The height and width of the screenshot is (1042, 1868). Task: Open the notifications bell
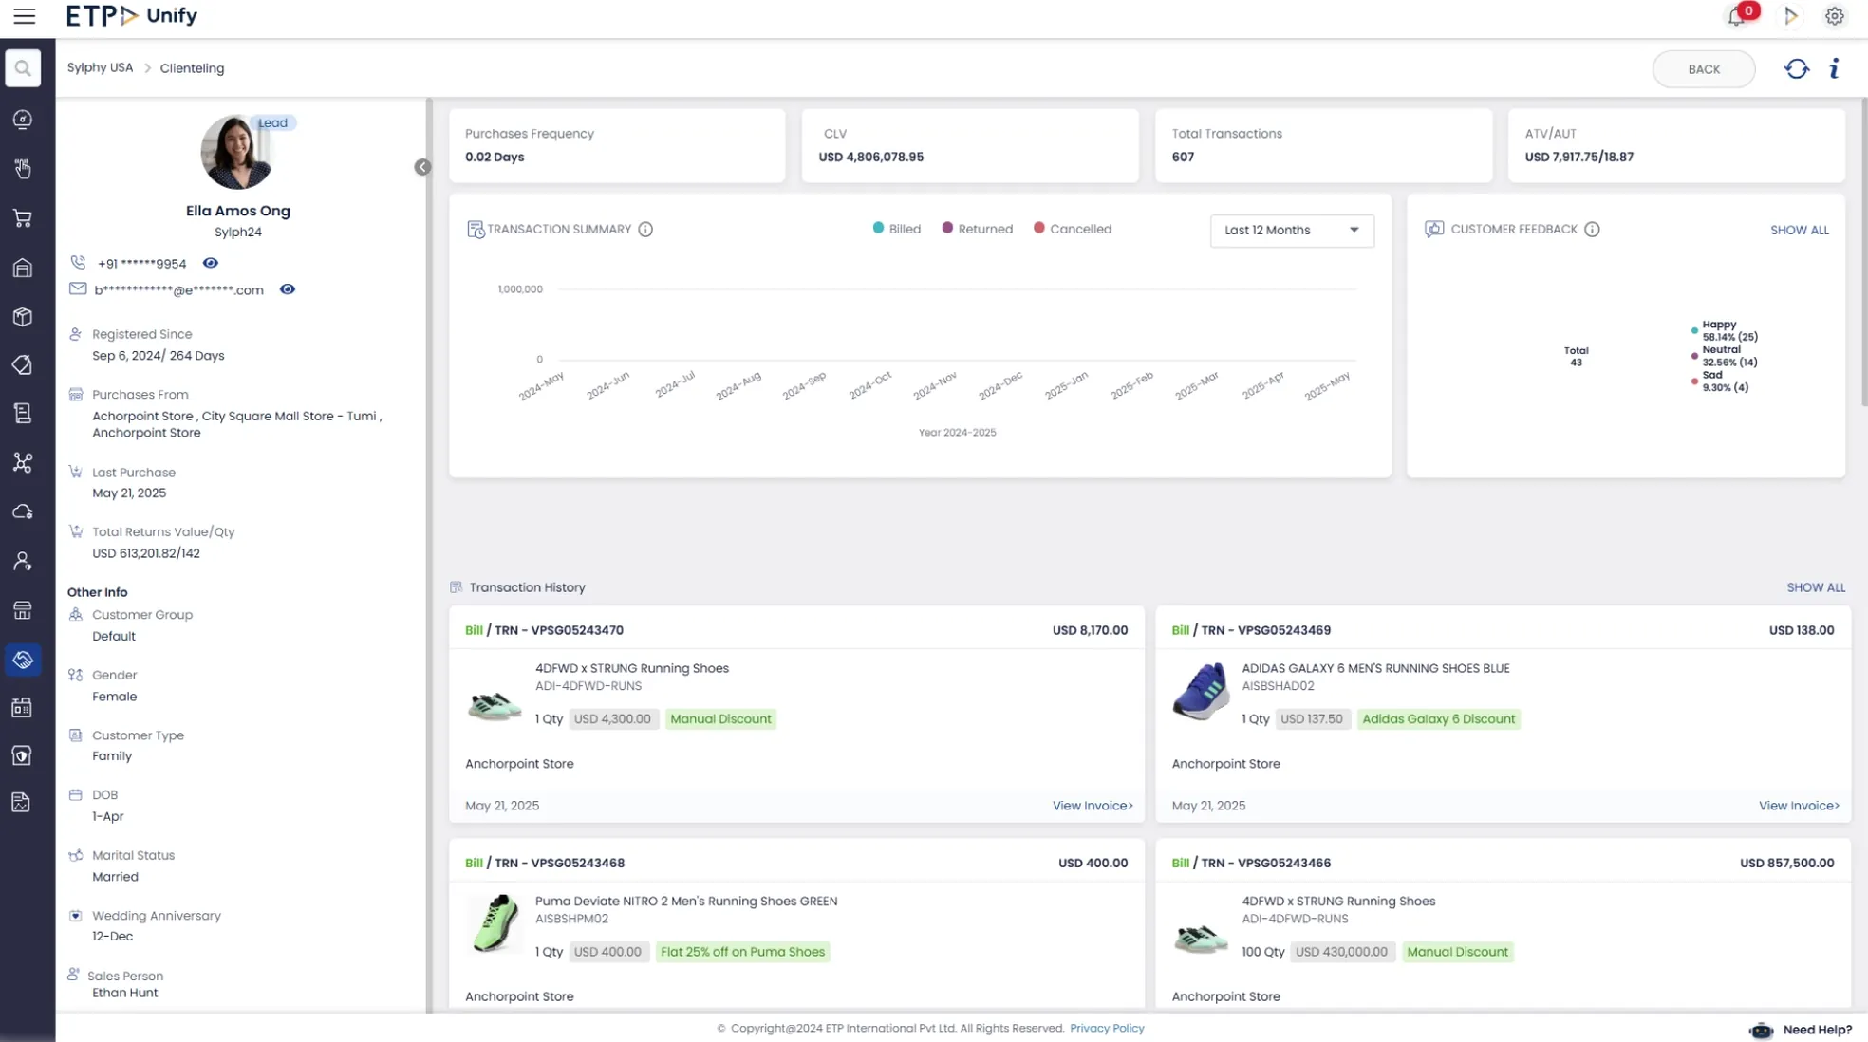(1736, 15)
